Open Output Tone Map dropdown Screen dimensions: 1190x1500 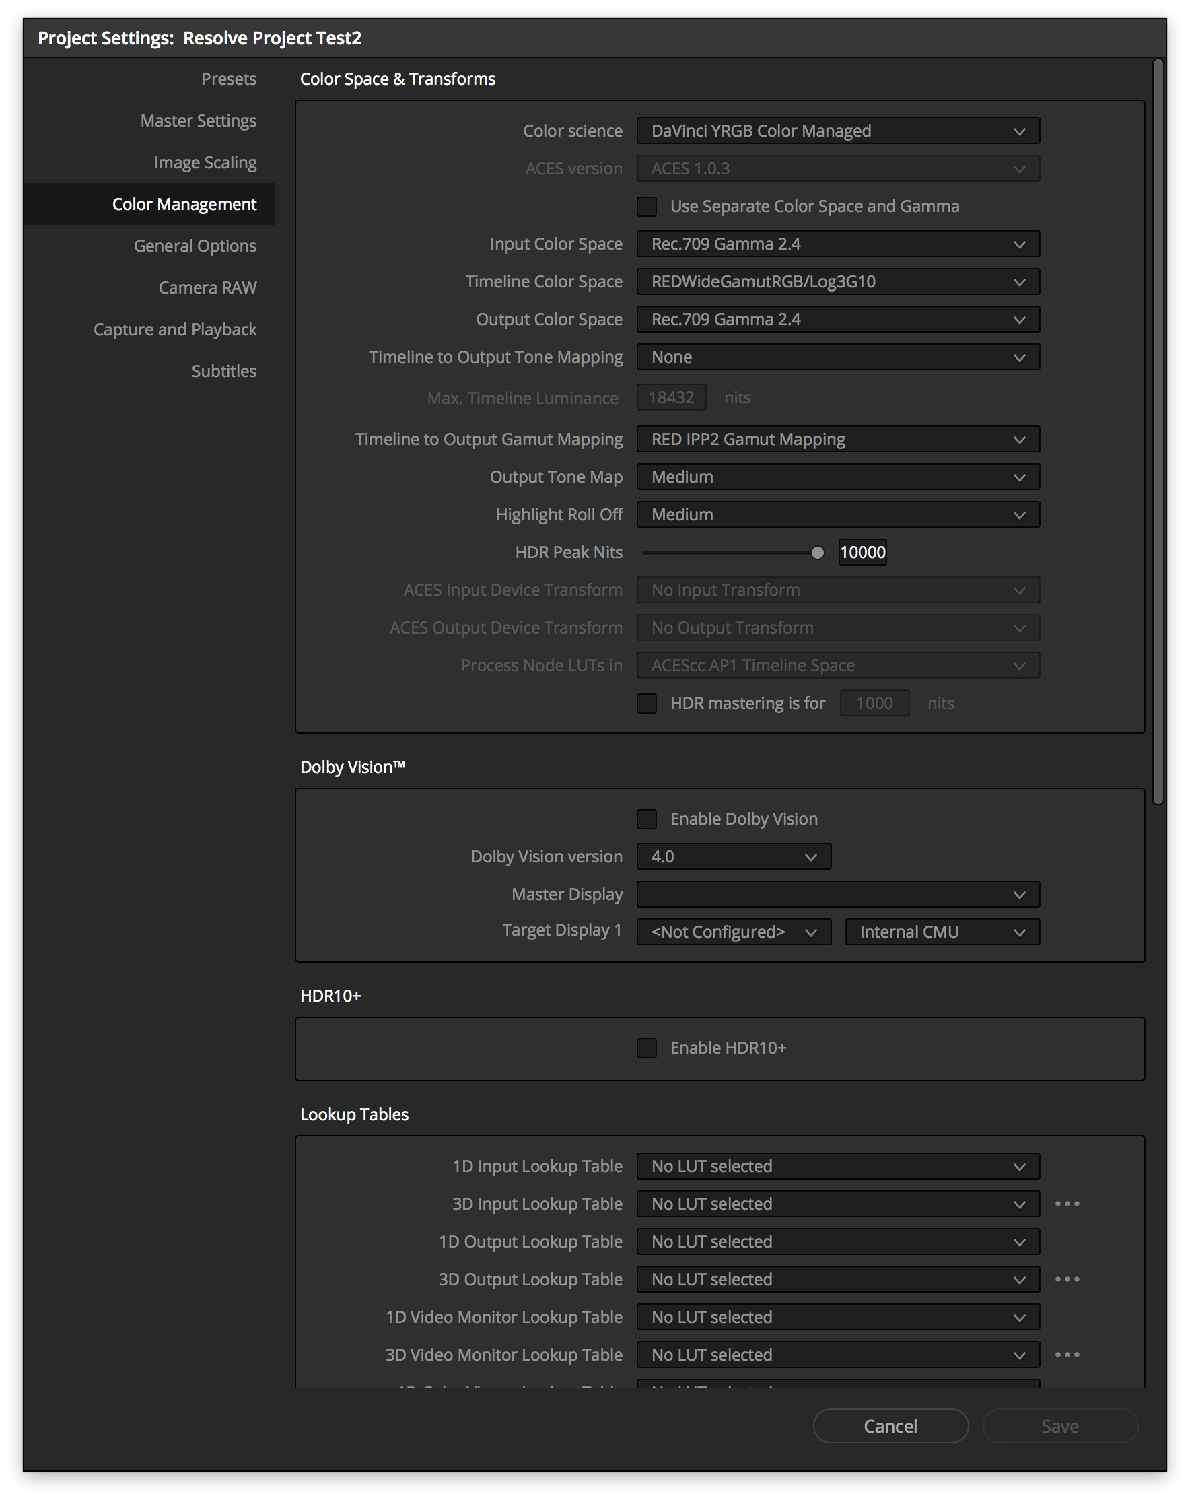click(x=838, y=477)
